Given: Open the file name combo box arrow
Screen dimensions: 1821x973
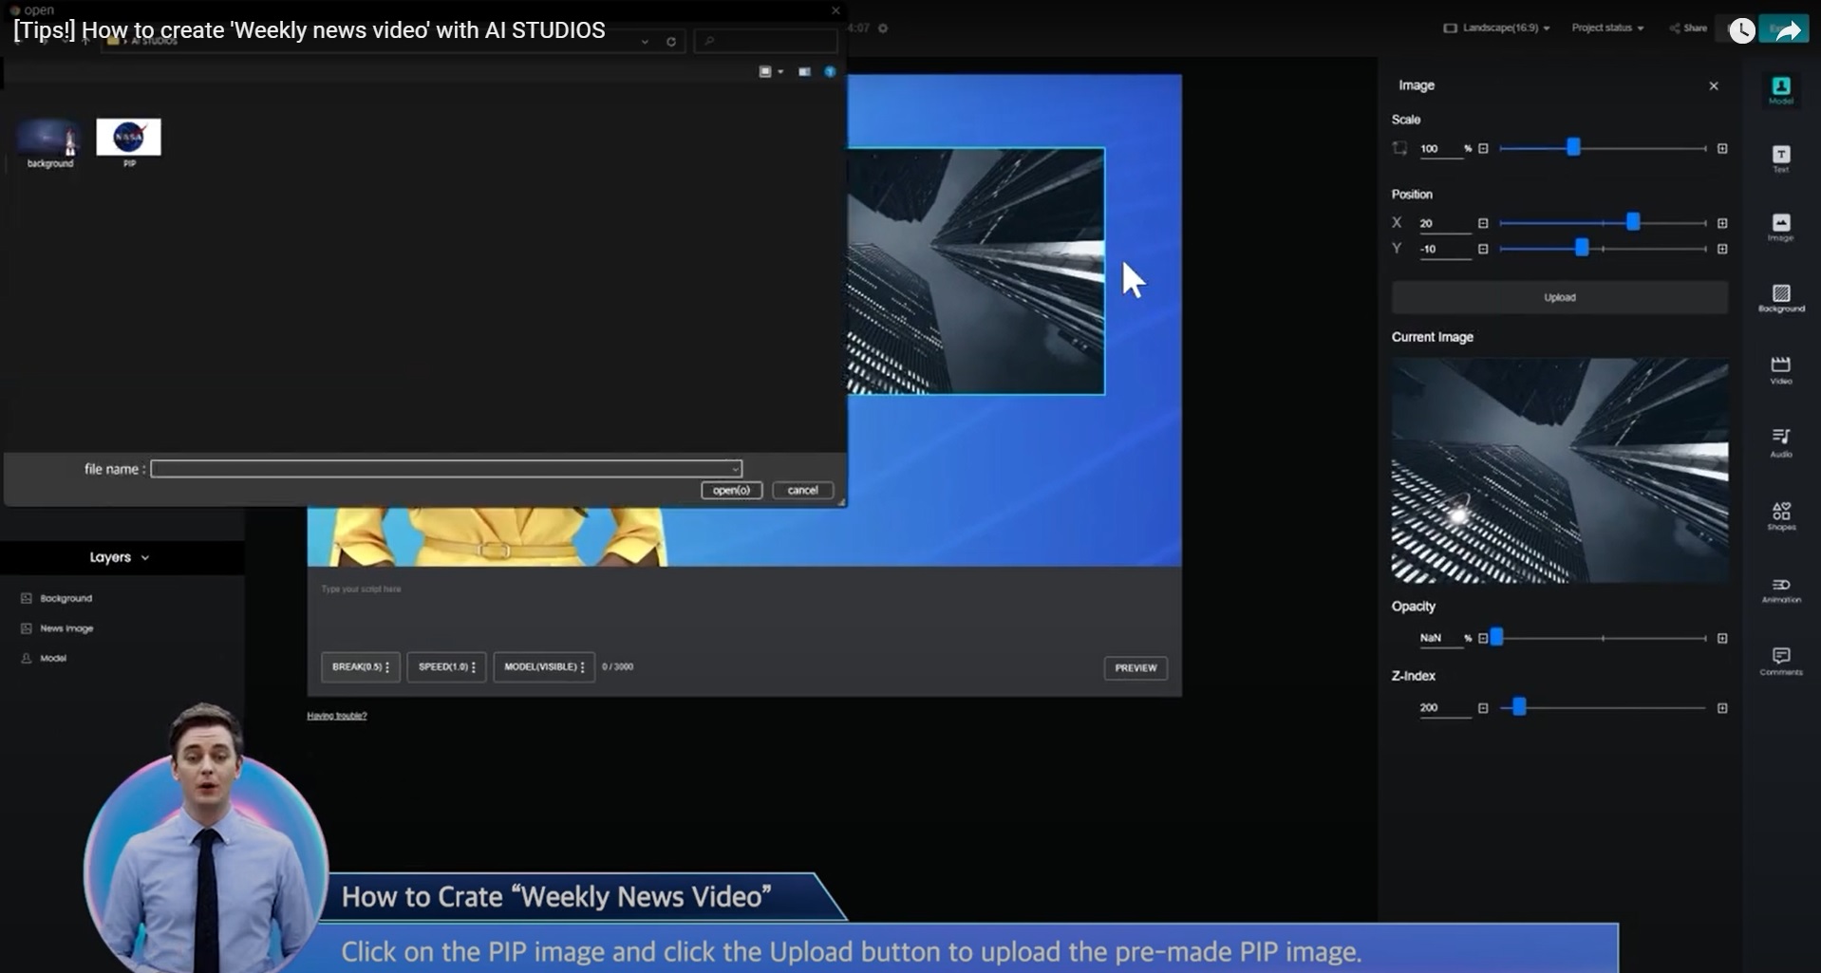Looking at the screenshot, I should tap(735, 469).
